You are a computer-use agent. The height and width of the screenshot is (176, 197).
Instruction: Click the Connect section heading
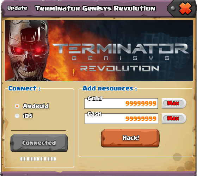click(25, 88)
